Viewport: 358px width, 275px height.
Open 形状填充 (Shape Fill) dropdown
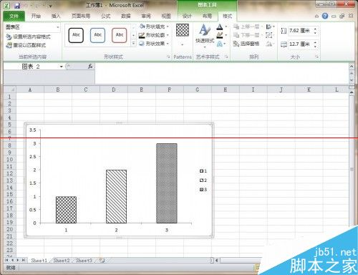click(x=154, y=26)
